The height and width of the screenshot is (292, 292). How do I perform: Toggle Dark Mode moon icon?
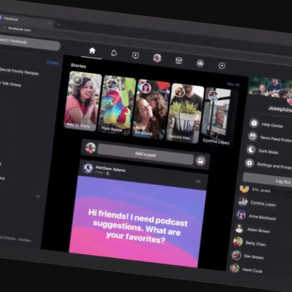(251, 150)
